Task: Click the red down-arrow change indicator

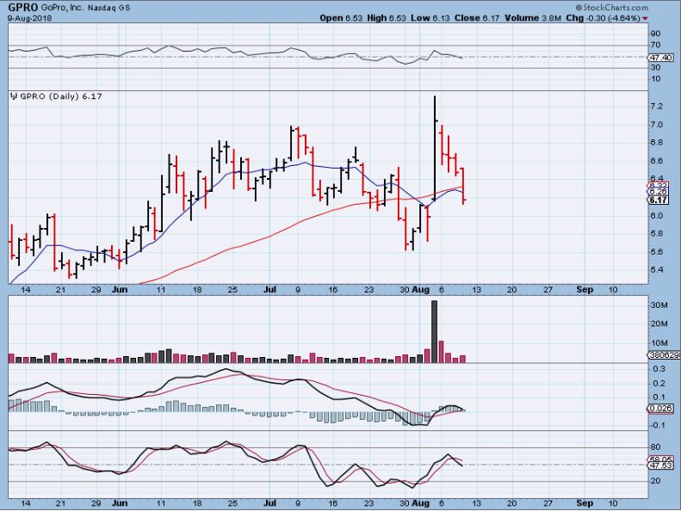Action: click(x=645, y=18)
